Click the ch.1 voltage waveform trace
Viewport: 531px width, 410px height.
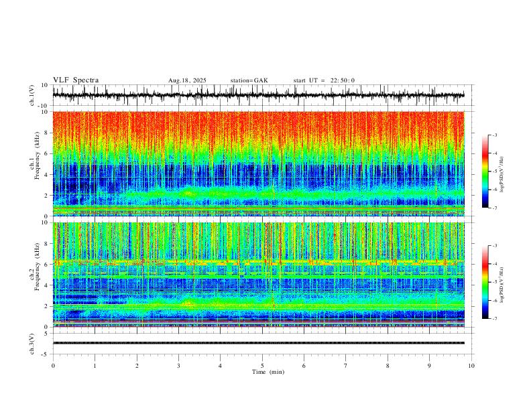click(258, 95)
